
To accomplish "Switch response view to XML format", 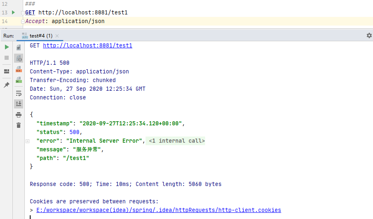I will [x=19, y=69].
